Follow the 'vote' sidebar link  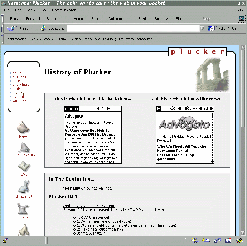[16, 81]
